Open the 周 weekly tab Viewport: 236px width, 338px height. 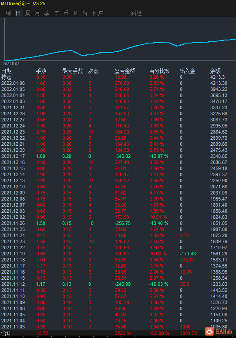point(28,13)
